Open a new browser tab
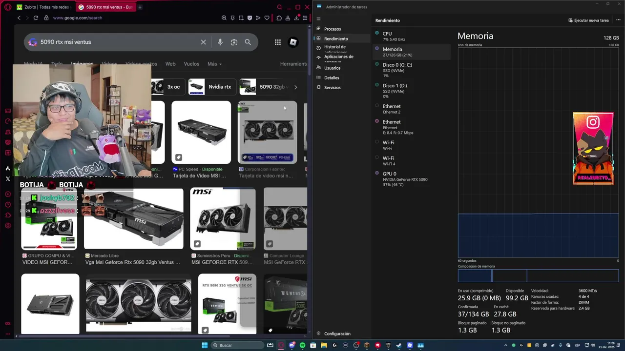This screenshot has height=351, width=625. (140, 7)
